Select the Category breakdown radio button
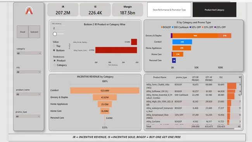 pos(55,65)
